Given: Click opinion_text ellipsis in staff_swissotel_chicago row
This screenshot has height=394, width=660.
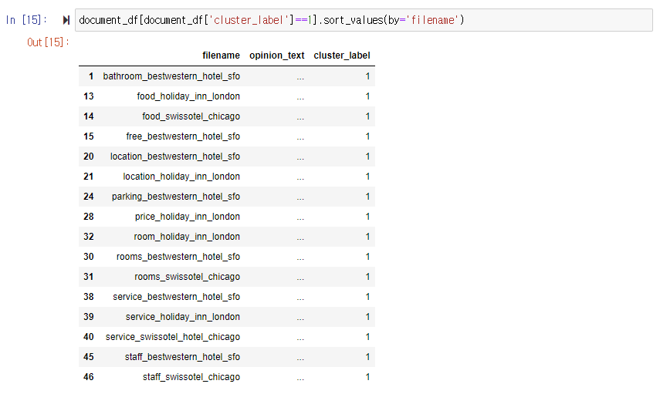Looking at the screenshot, I should click(300, 379).
